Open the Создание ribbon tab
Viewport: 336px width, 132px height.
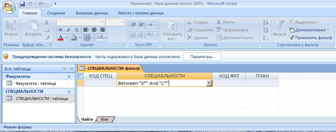(56, 13)
